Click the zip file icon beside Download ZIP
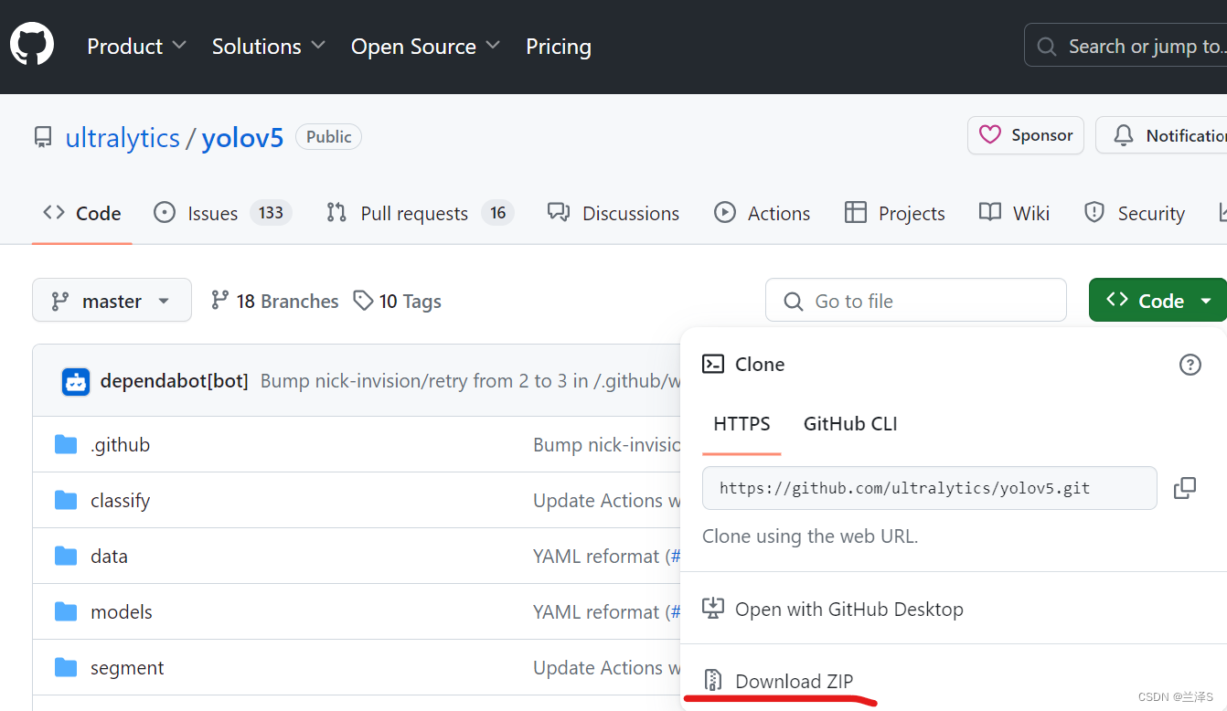Screen dimensions: 1227x711 (x=713, y=681)
